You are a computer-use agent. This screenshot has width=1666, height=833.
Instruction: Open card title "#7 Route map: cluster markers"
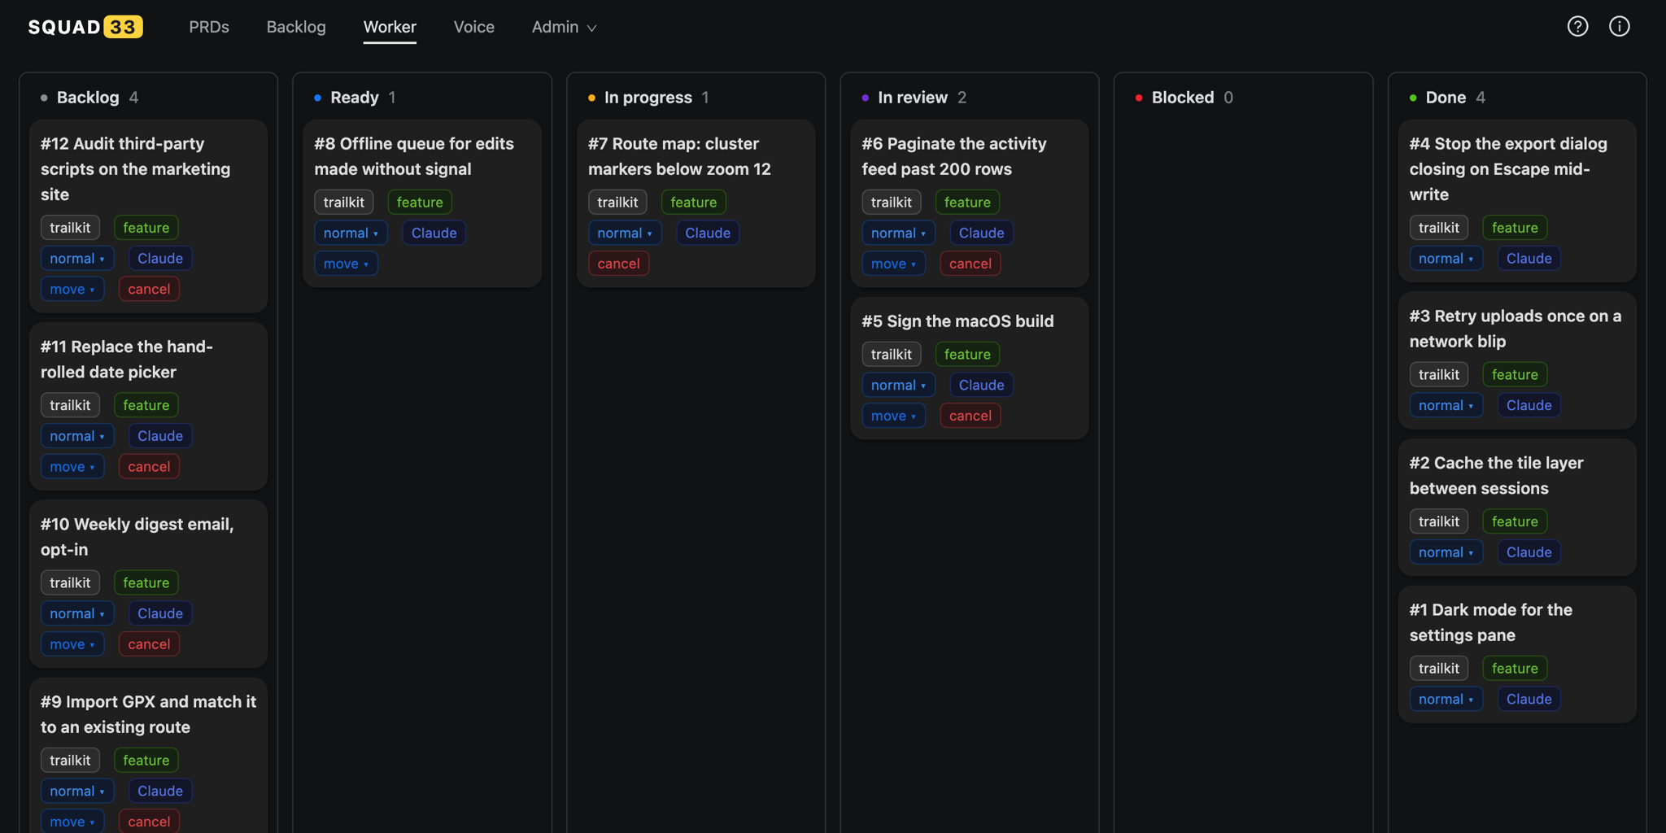(x=679, y=156)
